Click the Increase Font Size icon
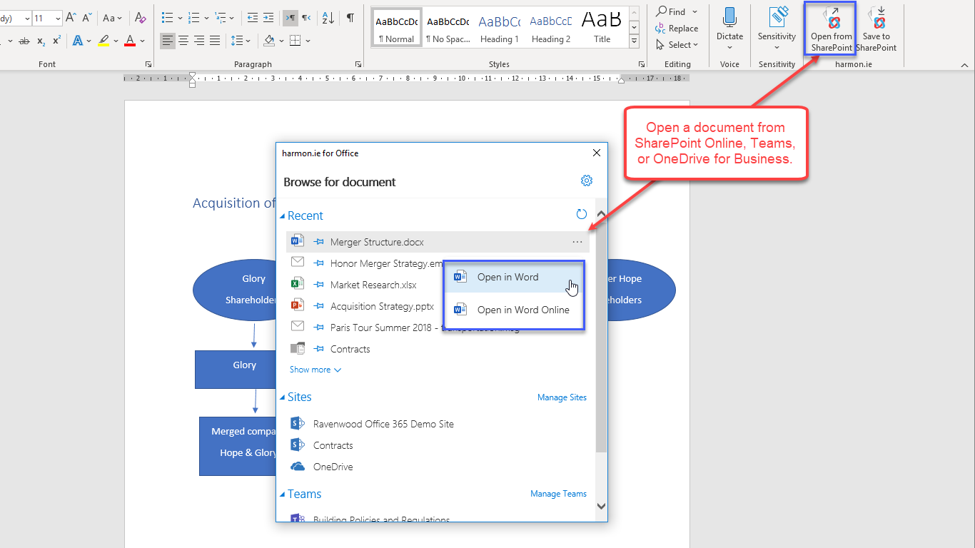The height and width of the screenshot is (548, 975). [72, 18]
